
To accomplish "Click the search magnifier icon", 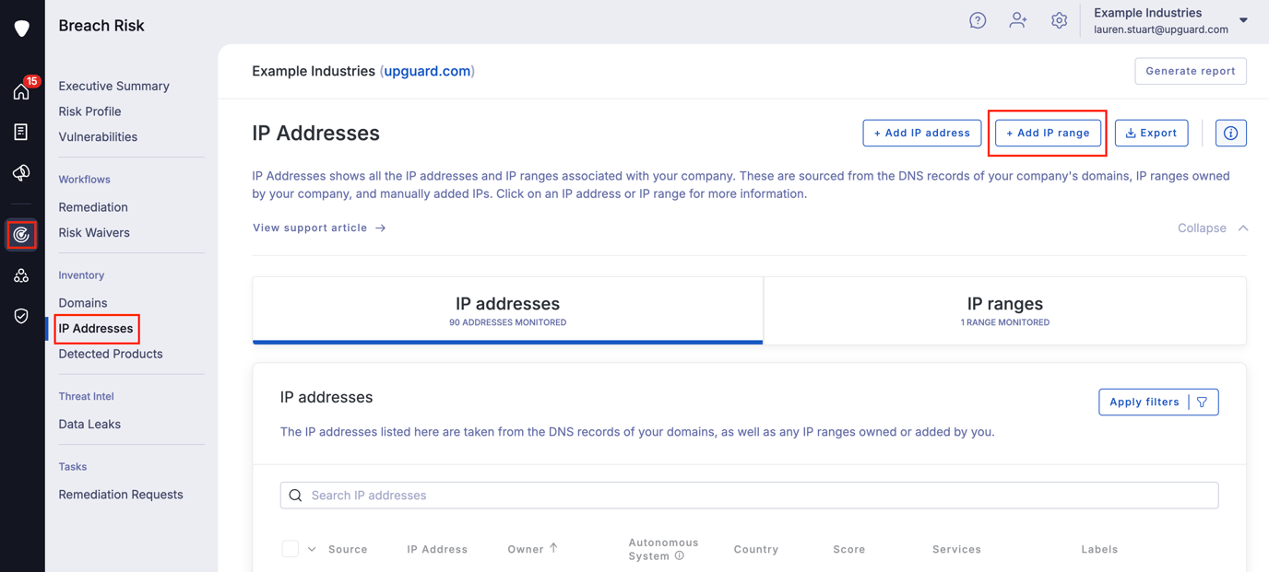I will [x=295, y=496].
